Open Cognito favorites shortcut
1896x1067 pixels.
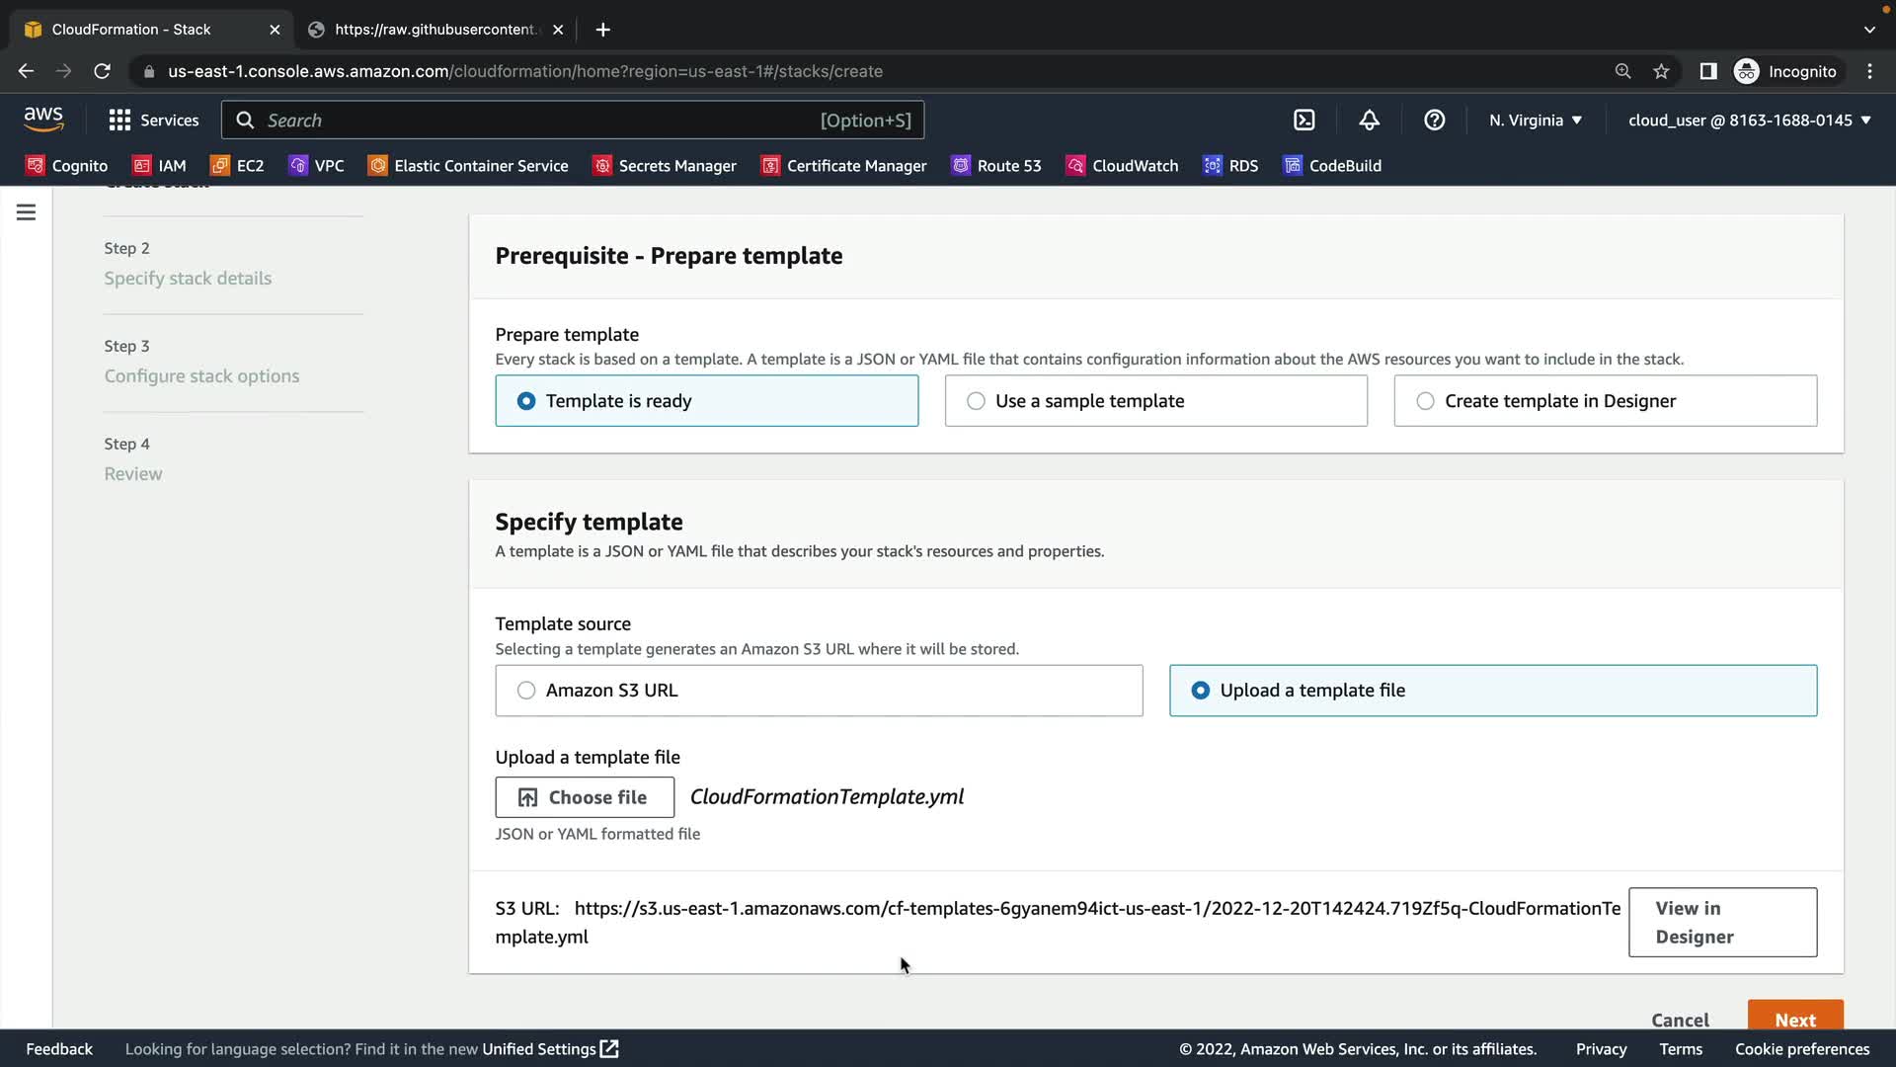point(67,166)
